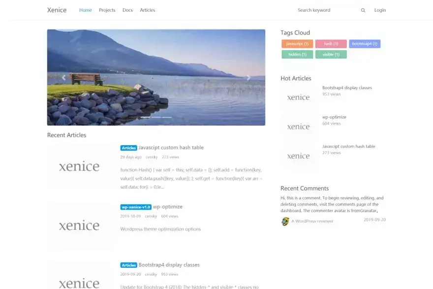Screen dimensions: 433x289
Task: Open Bootstrap4 display classes hot article
Action: pyautogui.click(x=347, y=88)
